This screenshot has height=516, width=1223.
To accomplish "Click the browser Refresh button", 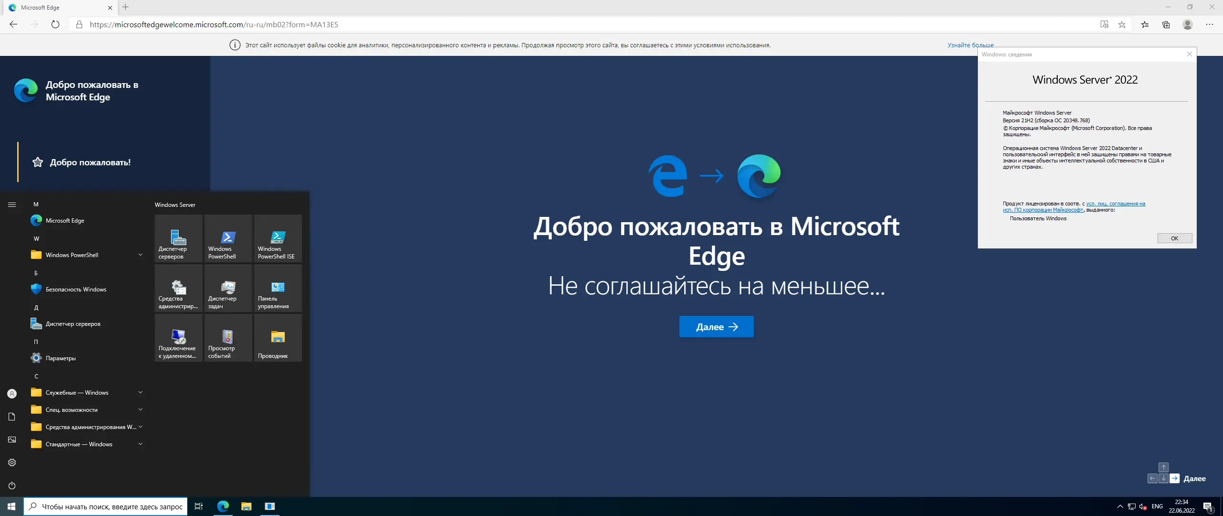I will coord(55,24).
